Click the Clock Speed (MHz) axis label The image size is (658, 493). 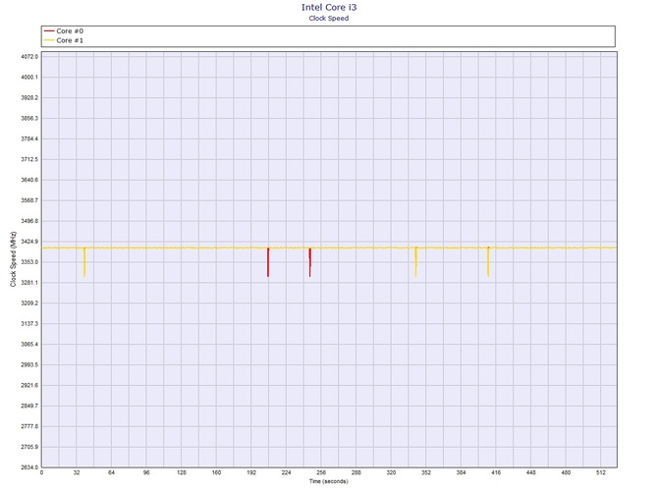tap(13, 259)
